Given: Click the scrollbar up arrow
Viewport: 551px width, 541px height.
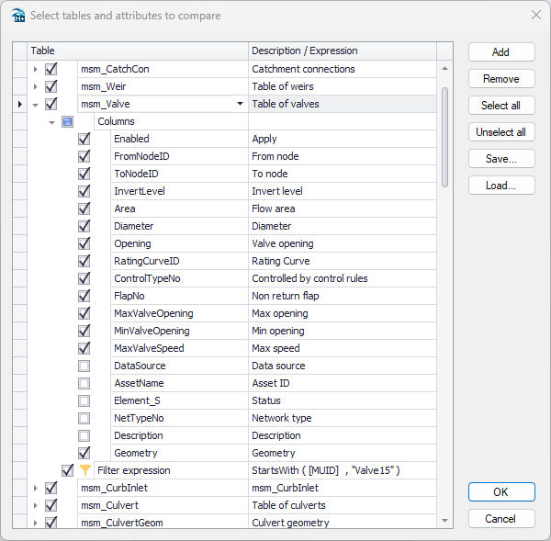Looking at the screenshot, I should coord(444,69).
